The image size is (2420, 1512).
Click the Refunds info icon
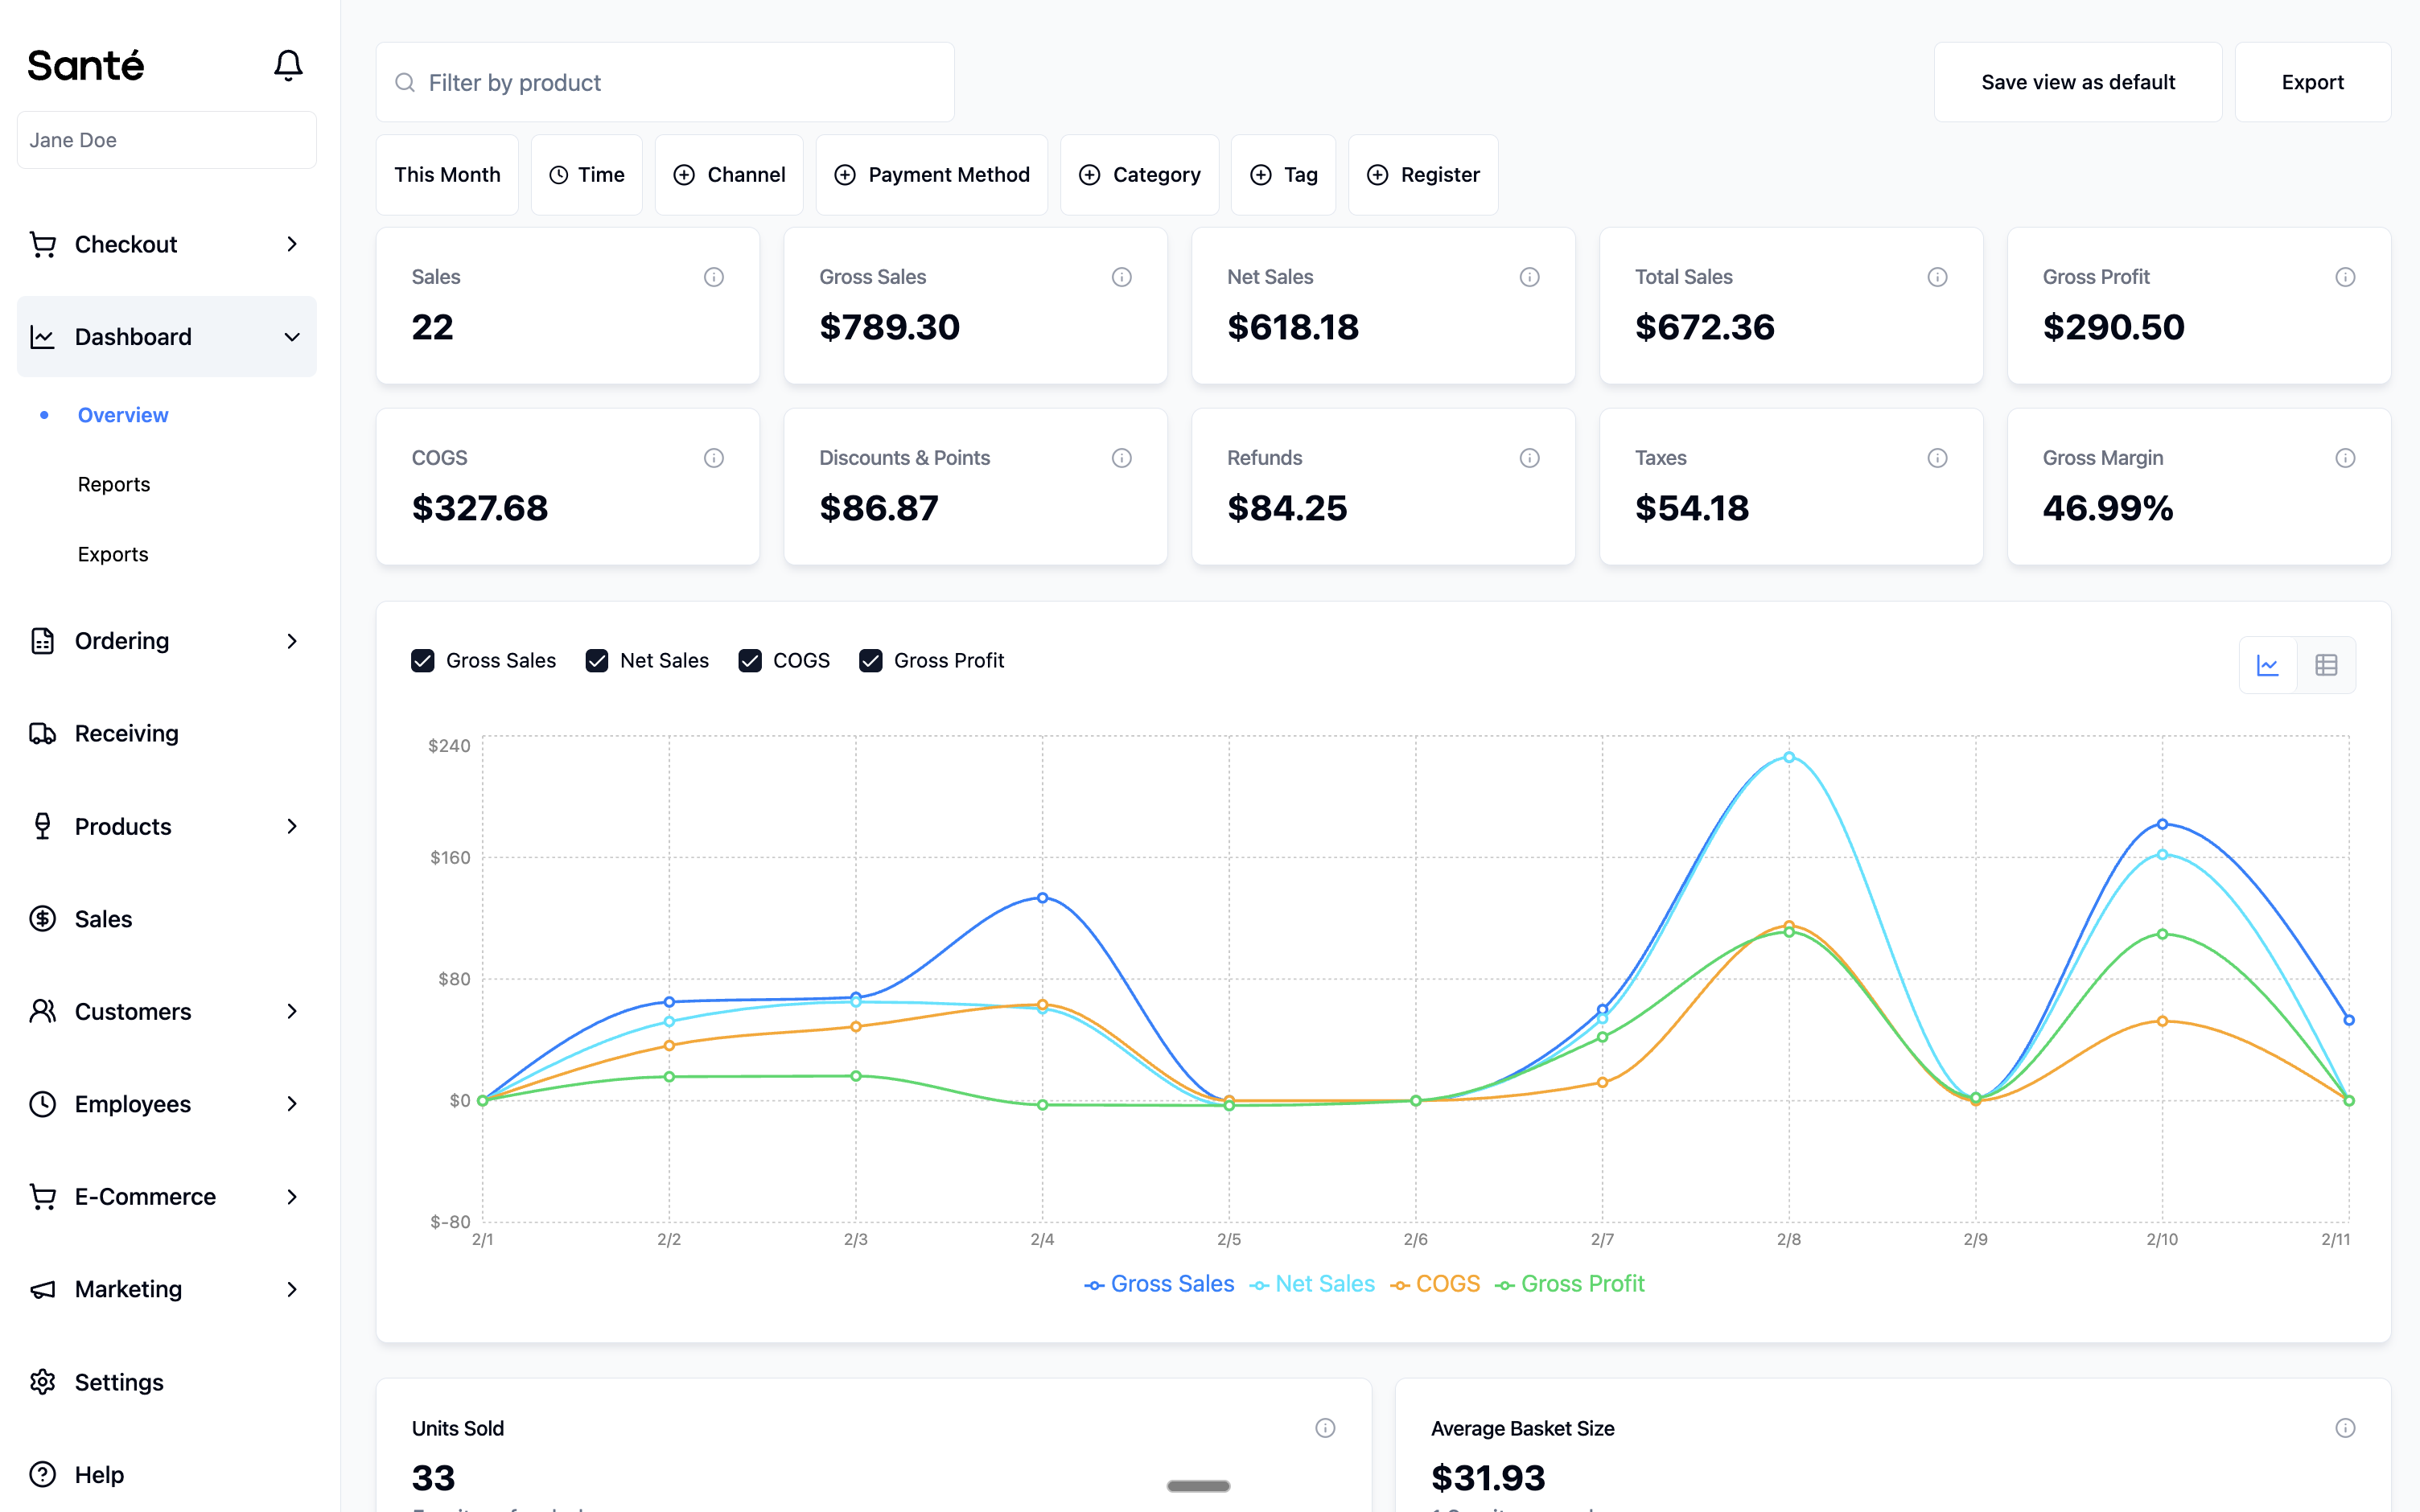pos(1529,458)
